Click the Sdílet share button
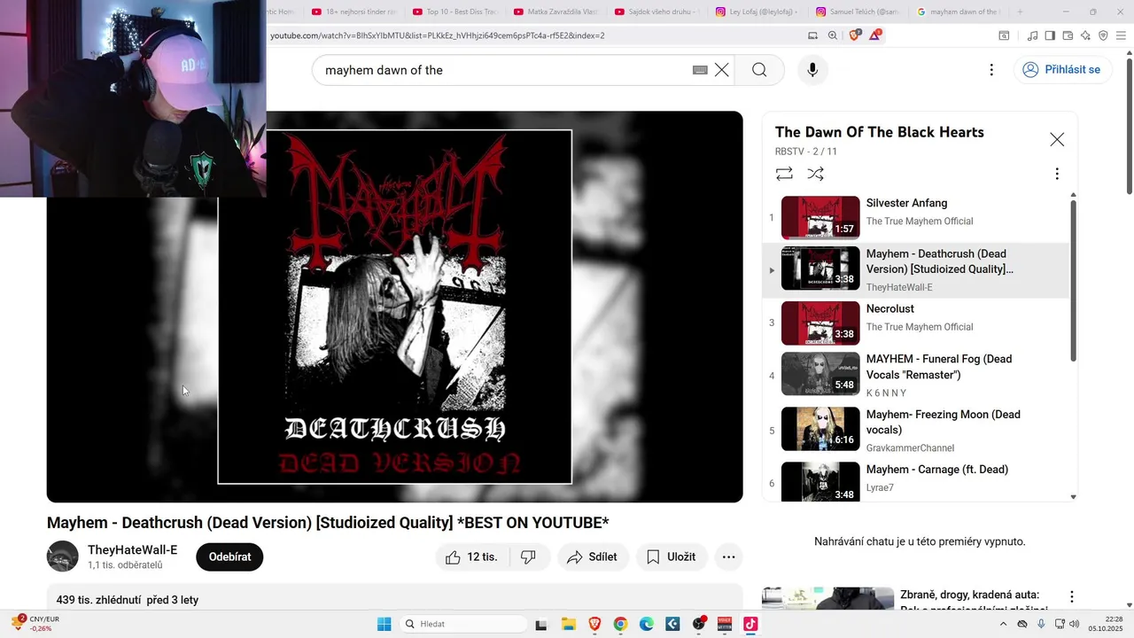The image size is (1134, 638). point(593,557)
